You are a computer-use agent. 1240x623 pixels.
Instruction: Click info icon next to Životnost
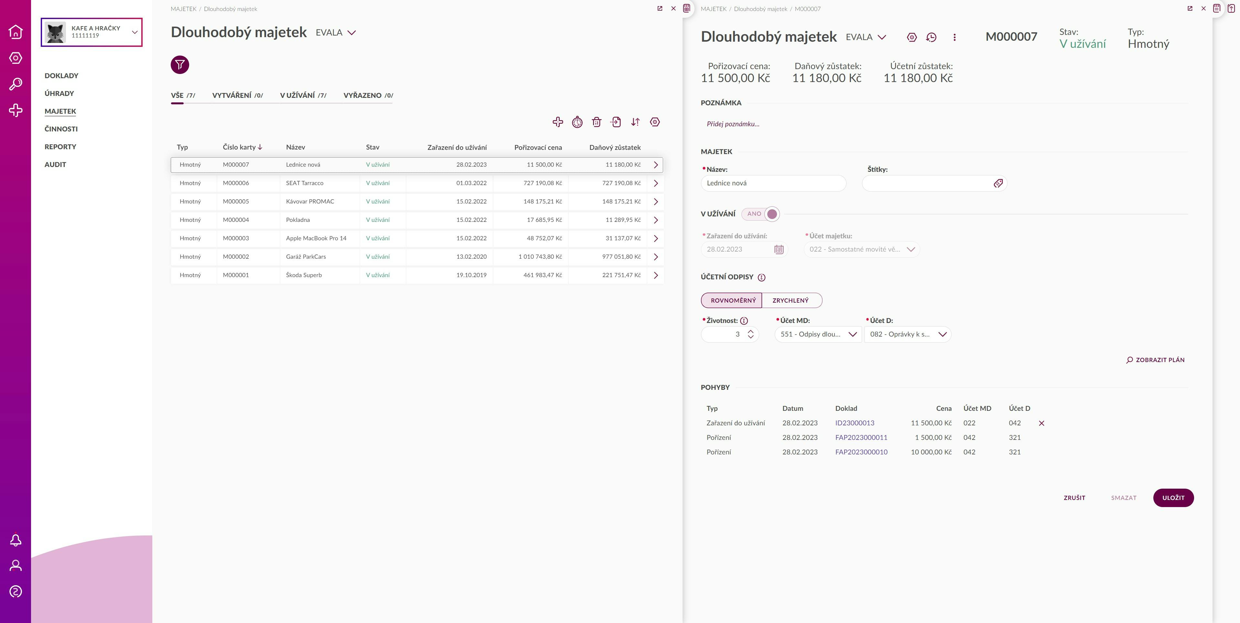pyautogui.click(x=744, y=321)
